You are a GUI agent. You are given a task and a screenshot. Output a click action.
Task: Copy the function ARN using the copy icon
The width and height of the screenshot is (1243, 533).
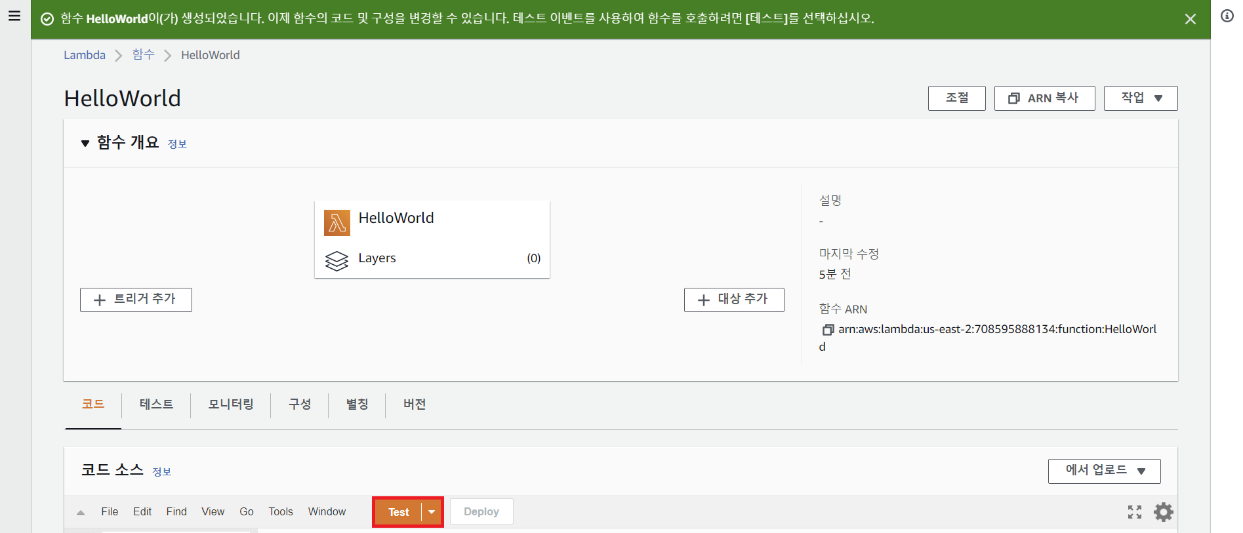pos(828,330)
